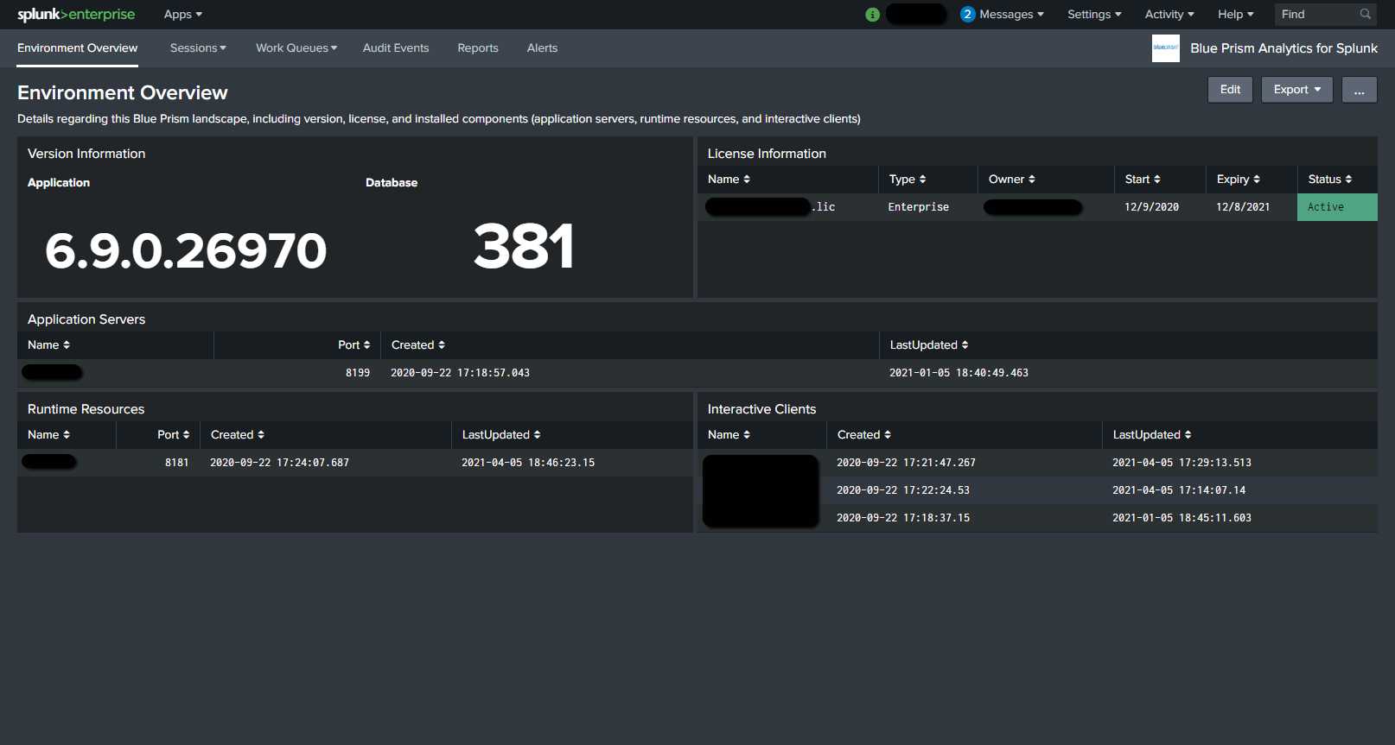Click the redacted .lic license name cell
The height and width of the screenshot is (745, 1395).
[x=770, y=207]
